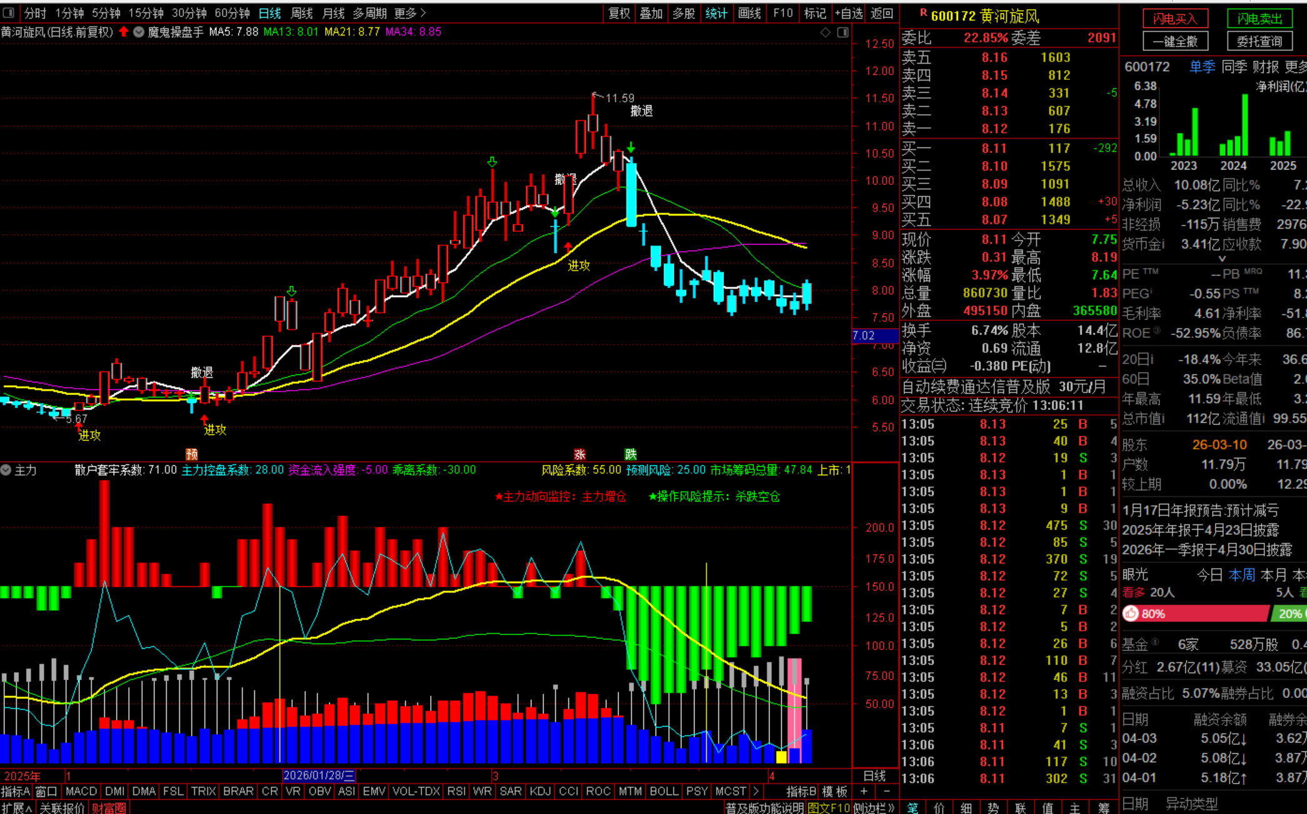The height and width of the screenshot is (814, 1307).
Task: Select the 2026/01/28 date marker on the timeline
Action: tap(319, 776)
